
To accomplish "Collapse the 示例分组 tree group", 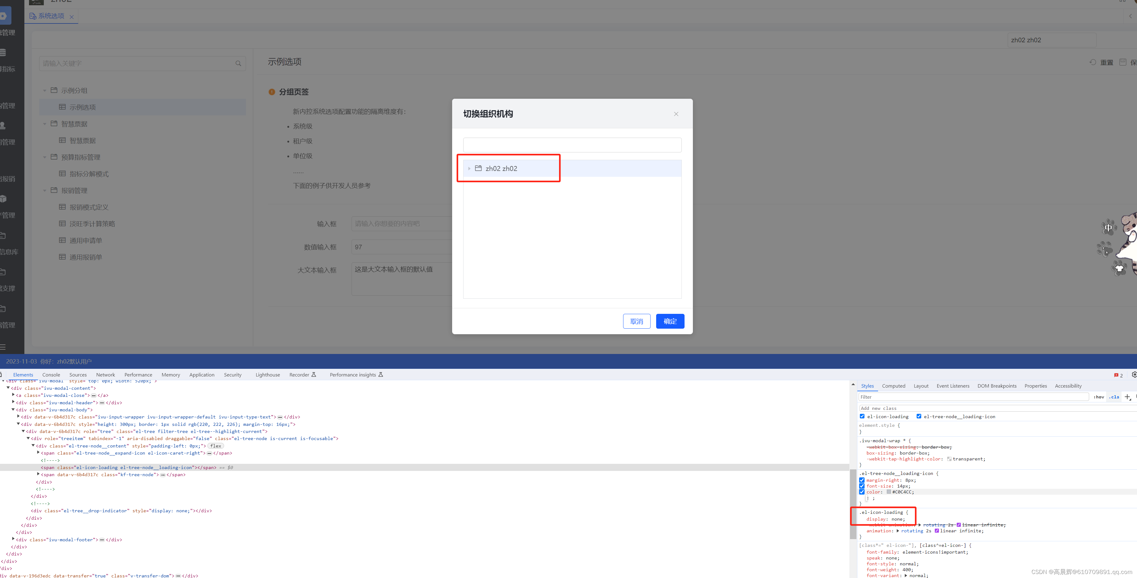I will [x=44, y=90].
